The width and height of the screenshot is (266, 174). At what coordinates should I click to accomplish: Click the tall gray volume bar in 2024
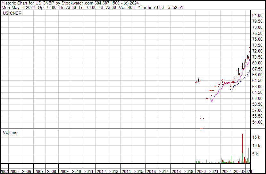point(248,155)
